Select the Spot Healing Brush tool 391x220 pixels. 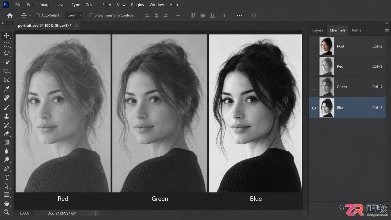(7, 98)
